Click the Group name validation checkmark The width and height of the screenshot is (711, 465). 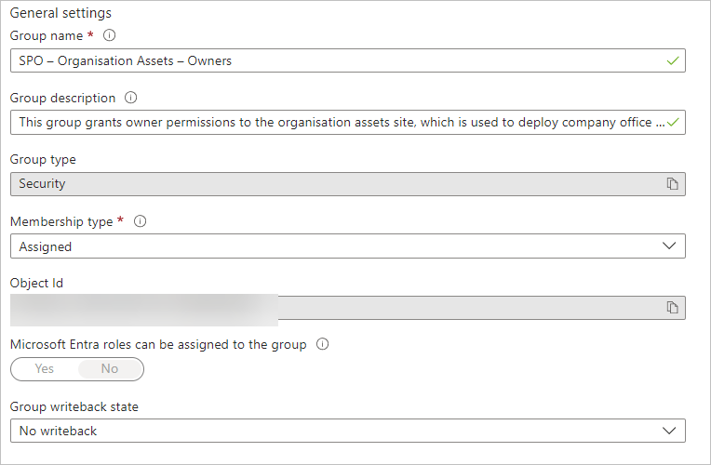point(673,60)
